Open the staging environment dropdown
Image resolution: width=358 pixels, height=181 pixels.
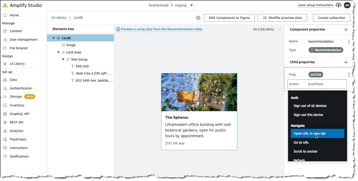click(x=192, y=6)
